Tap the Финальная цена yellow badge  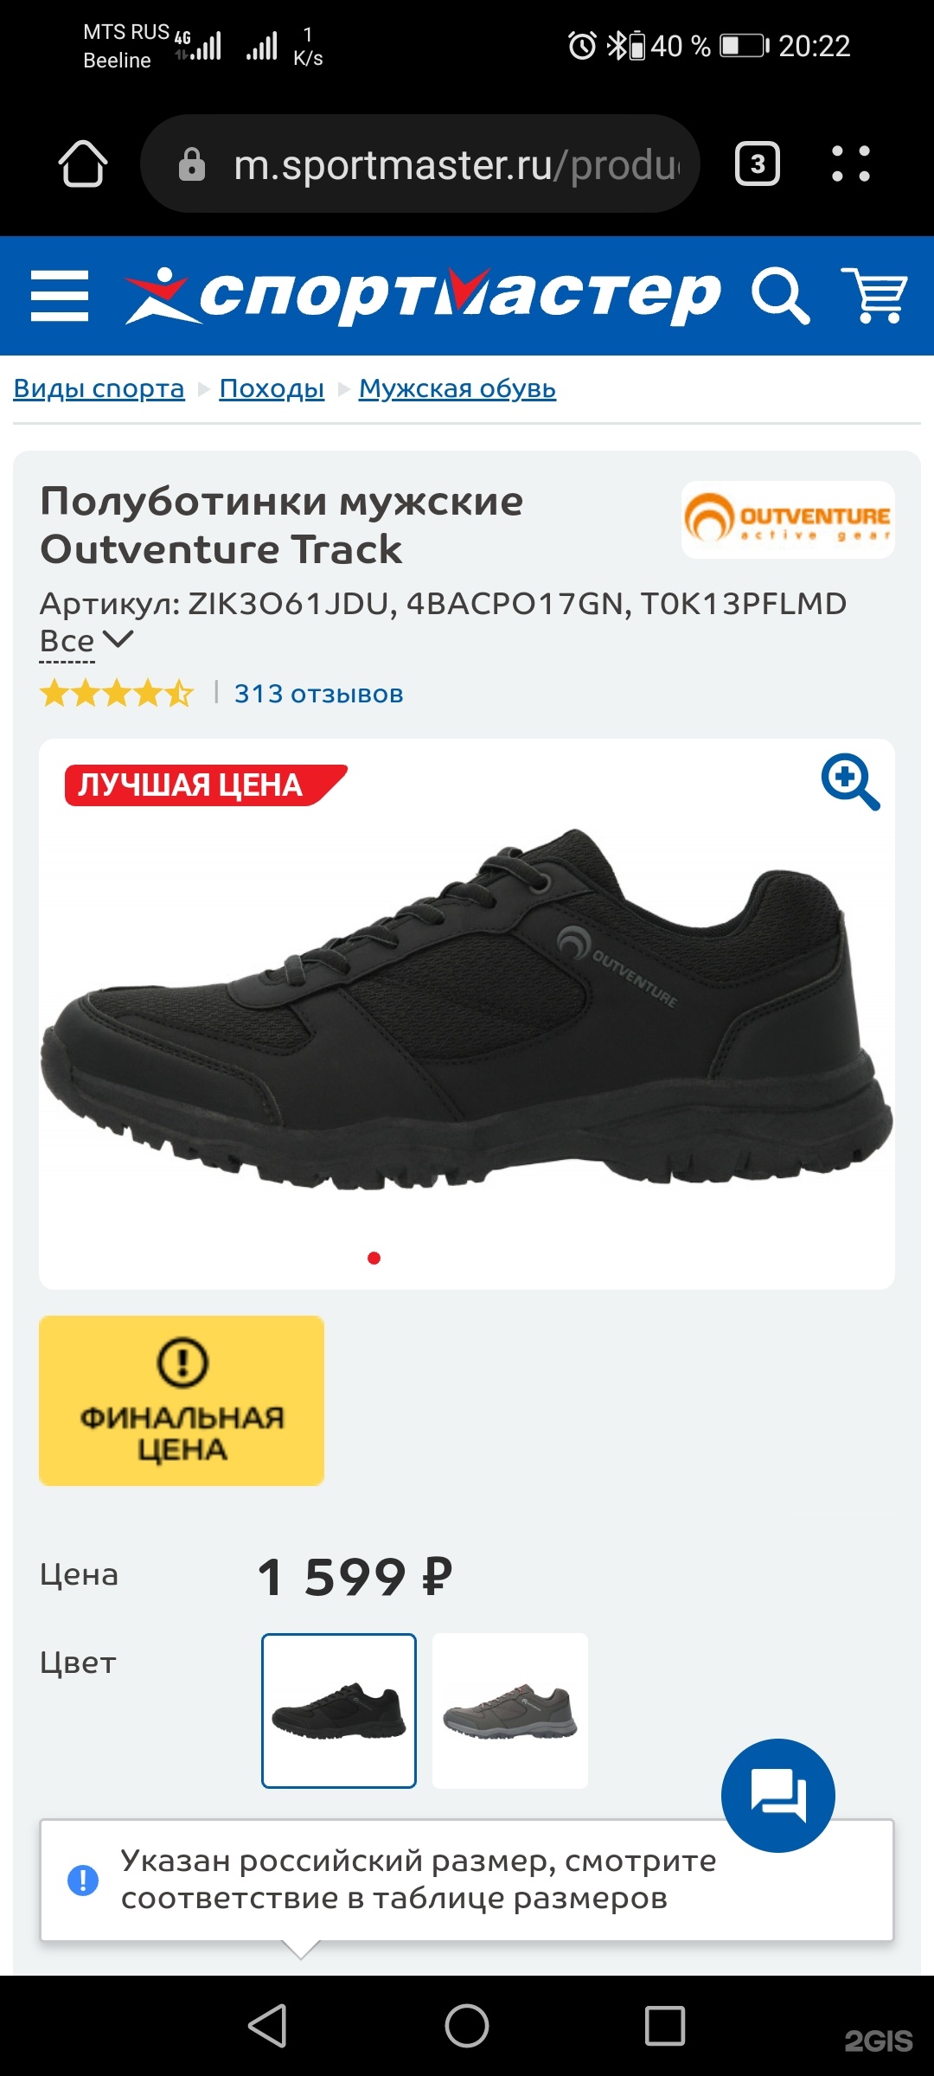coord(182,1401)
